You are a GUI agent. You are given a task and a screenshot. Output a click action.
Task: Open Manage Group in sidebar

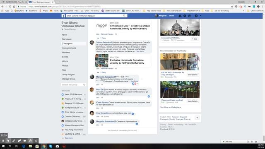pyautogui.click(x=68, y=79)
